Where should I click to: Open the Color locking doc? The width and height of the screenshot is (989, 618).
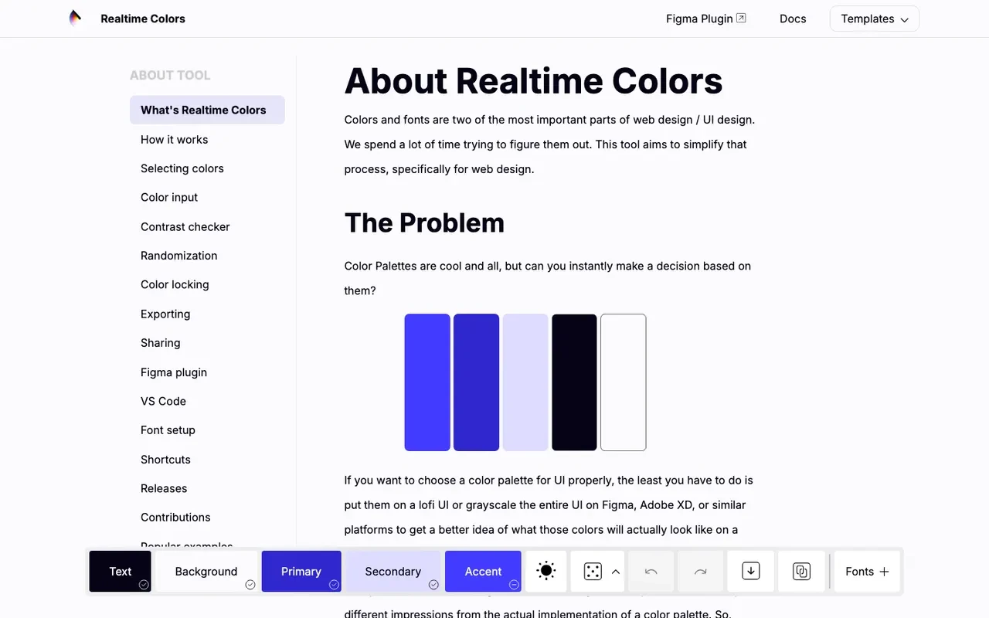[x=175, y=284]
